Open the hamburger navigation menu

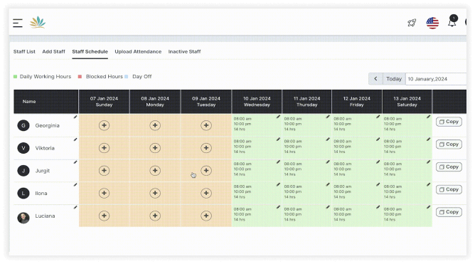[18, 23]
